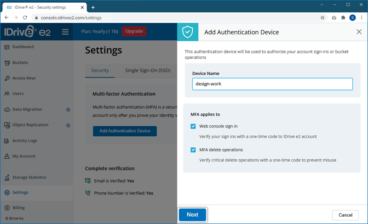368x224 pixels.
Task: Open Storage Statistics page
Action: [x=29, y=177]
